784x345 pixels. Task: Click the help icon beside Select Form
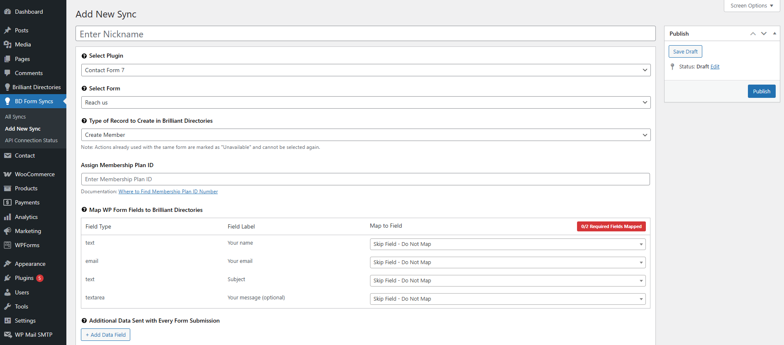(84, 89)
